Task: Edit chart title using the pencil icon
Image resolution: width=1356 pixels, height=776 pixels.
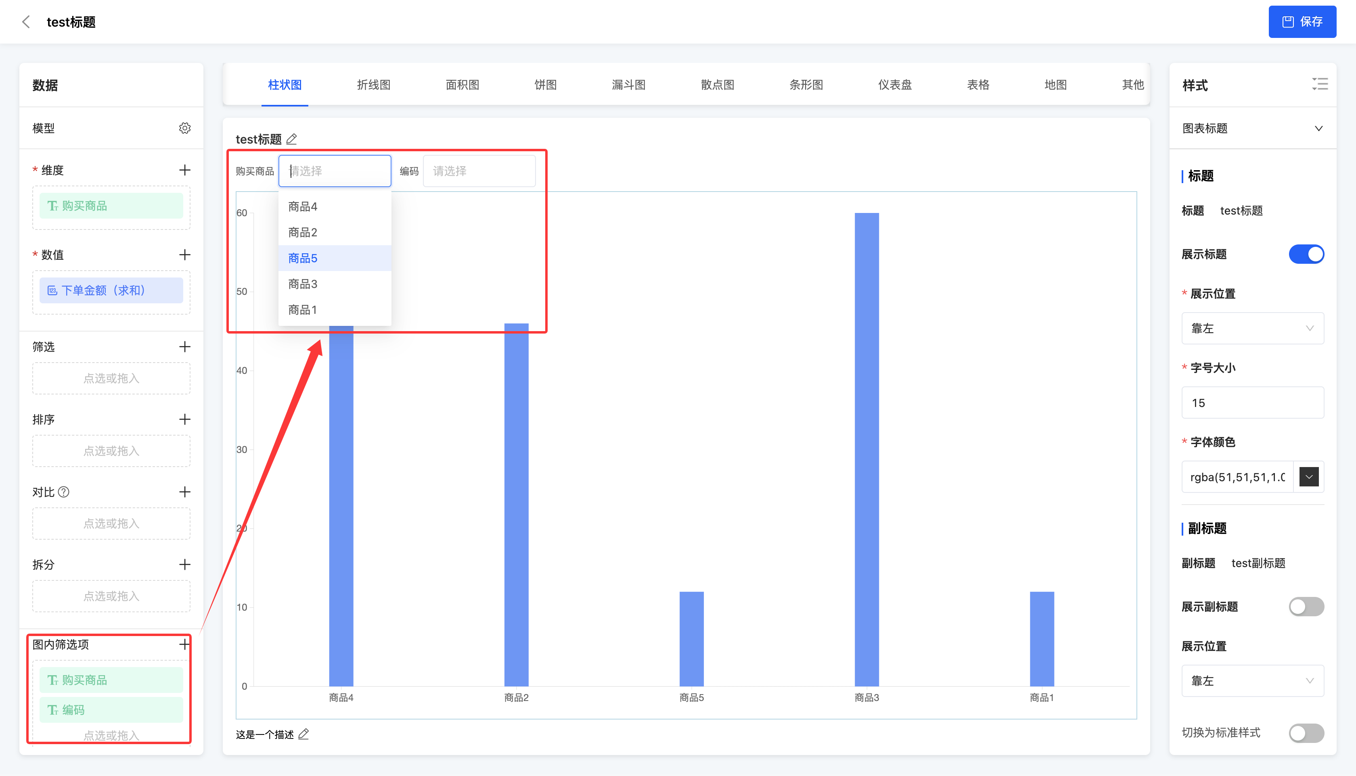Action: point(292,139)
